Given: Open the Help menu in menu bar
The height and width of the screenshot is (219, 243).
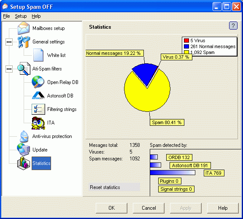Looking at the screenshot, I should [36, 16].
